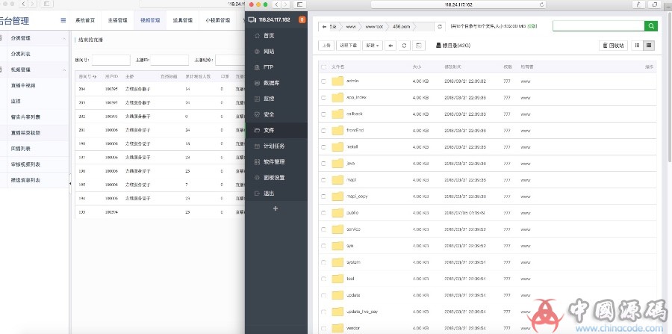The width and height of the screenshot is (672, 334).
Task: Go back using breadcrumb left arrow
Action: (x=324, y=27)
